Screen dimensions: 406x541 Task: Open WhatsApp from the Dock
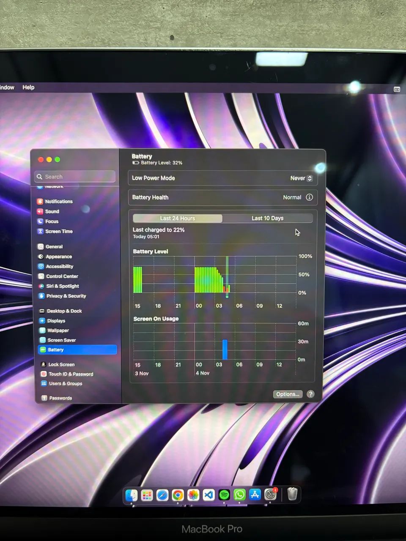point(239,494)
